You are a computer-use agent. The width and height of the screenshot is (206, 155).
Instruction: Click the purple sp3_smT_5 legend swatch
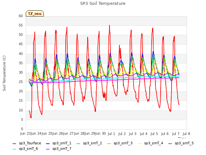tap(170, 143)
